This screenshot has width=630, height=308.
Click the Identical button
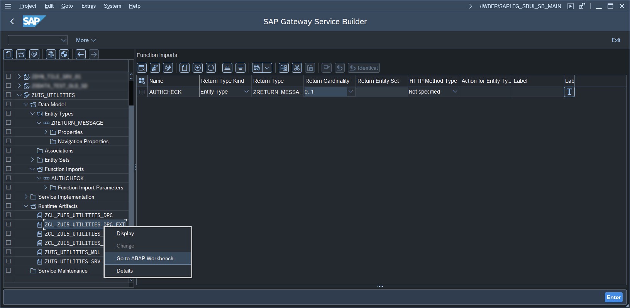click(364, 68)
